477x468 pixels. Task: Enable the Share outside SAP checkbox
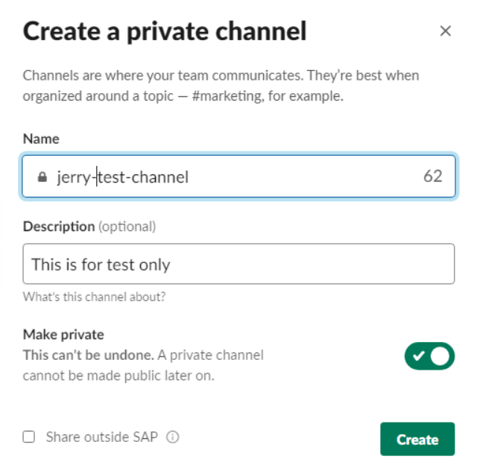coord(29,437)
